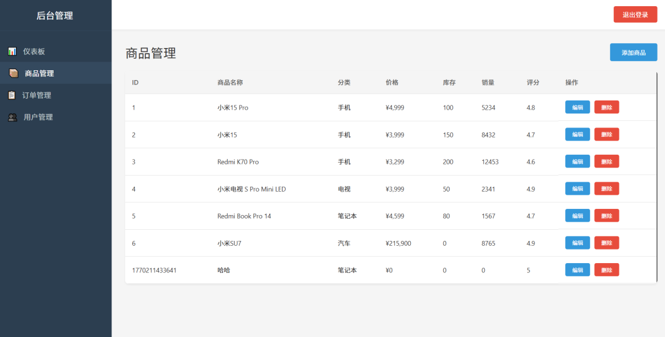The image size is (665, 337).
Task: Click the 退出登录 button
Action: pyautogui.click(x=635, y=14)
